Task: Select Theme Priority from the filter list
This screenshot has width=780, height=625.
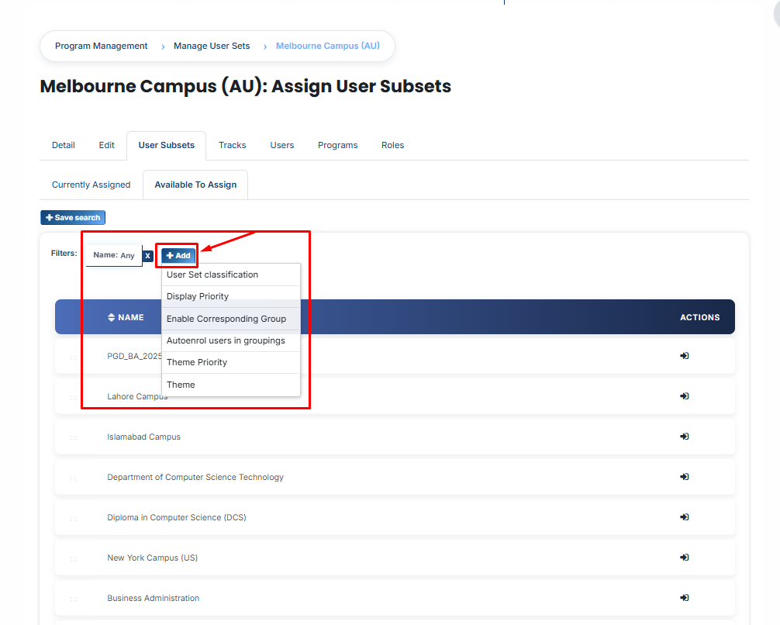Action: pyautogui.click(x=231, y=362)
